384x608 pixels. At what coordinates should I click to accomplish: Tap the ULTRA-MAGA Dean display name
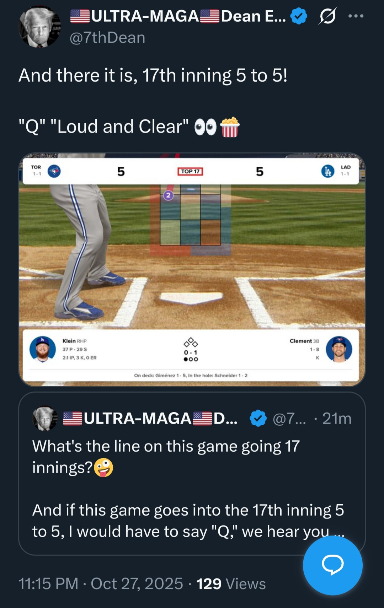[x=178, y=16]
